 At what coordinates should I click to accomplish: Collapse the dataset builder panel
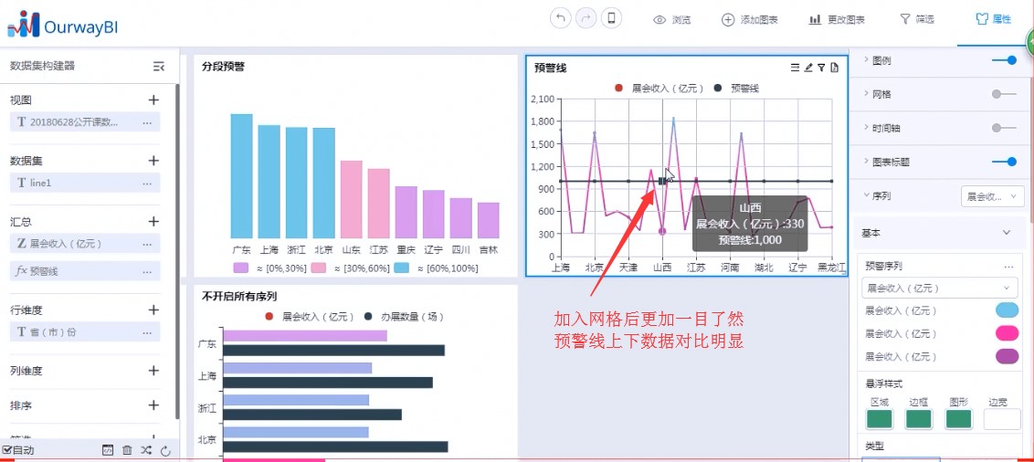point(158,66)
